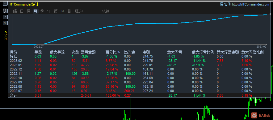The height and width of the screenshot is (120, 273).
Task: Click the minus collapse icon in sidebar
Action: click(x=5, y=4)
